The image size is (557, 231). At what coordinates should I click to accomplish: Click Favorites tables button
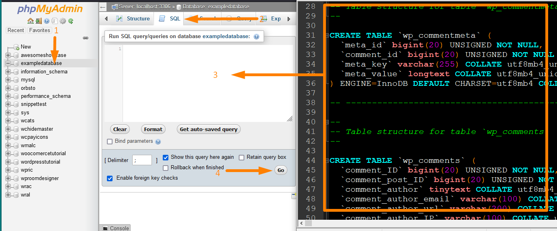[40, 30]
